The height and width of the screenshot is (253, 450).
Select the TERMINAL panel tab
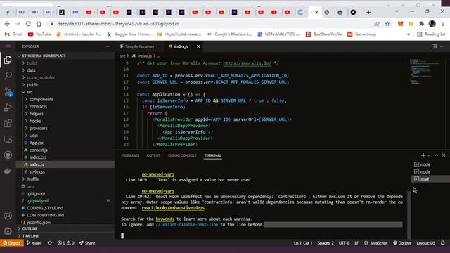click(x=212, y=155)
